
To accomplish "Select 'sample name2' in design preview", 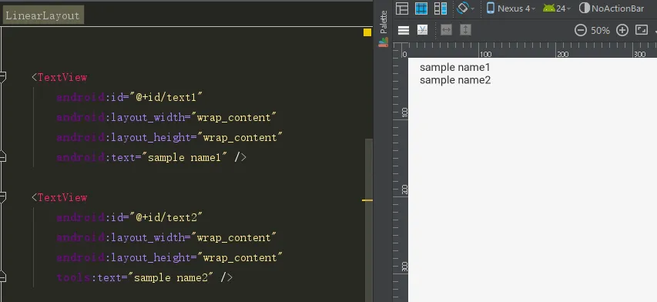I will [455, 80].
